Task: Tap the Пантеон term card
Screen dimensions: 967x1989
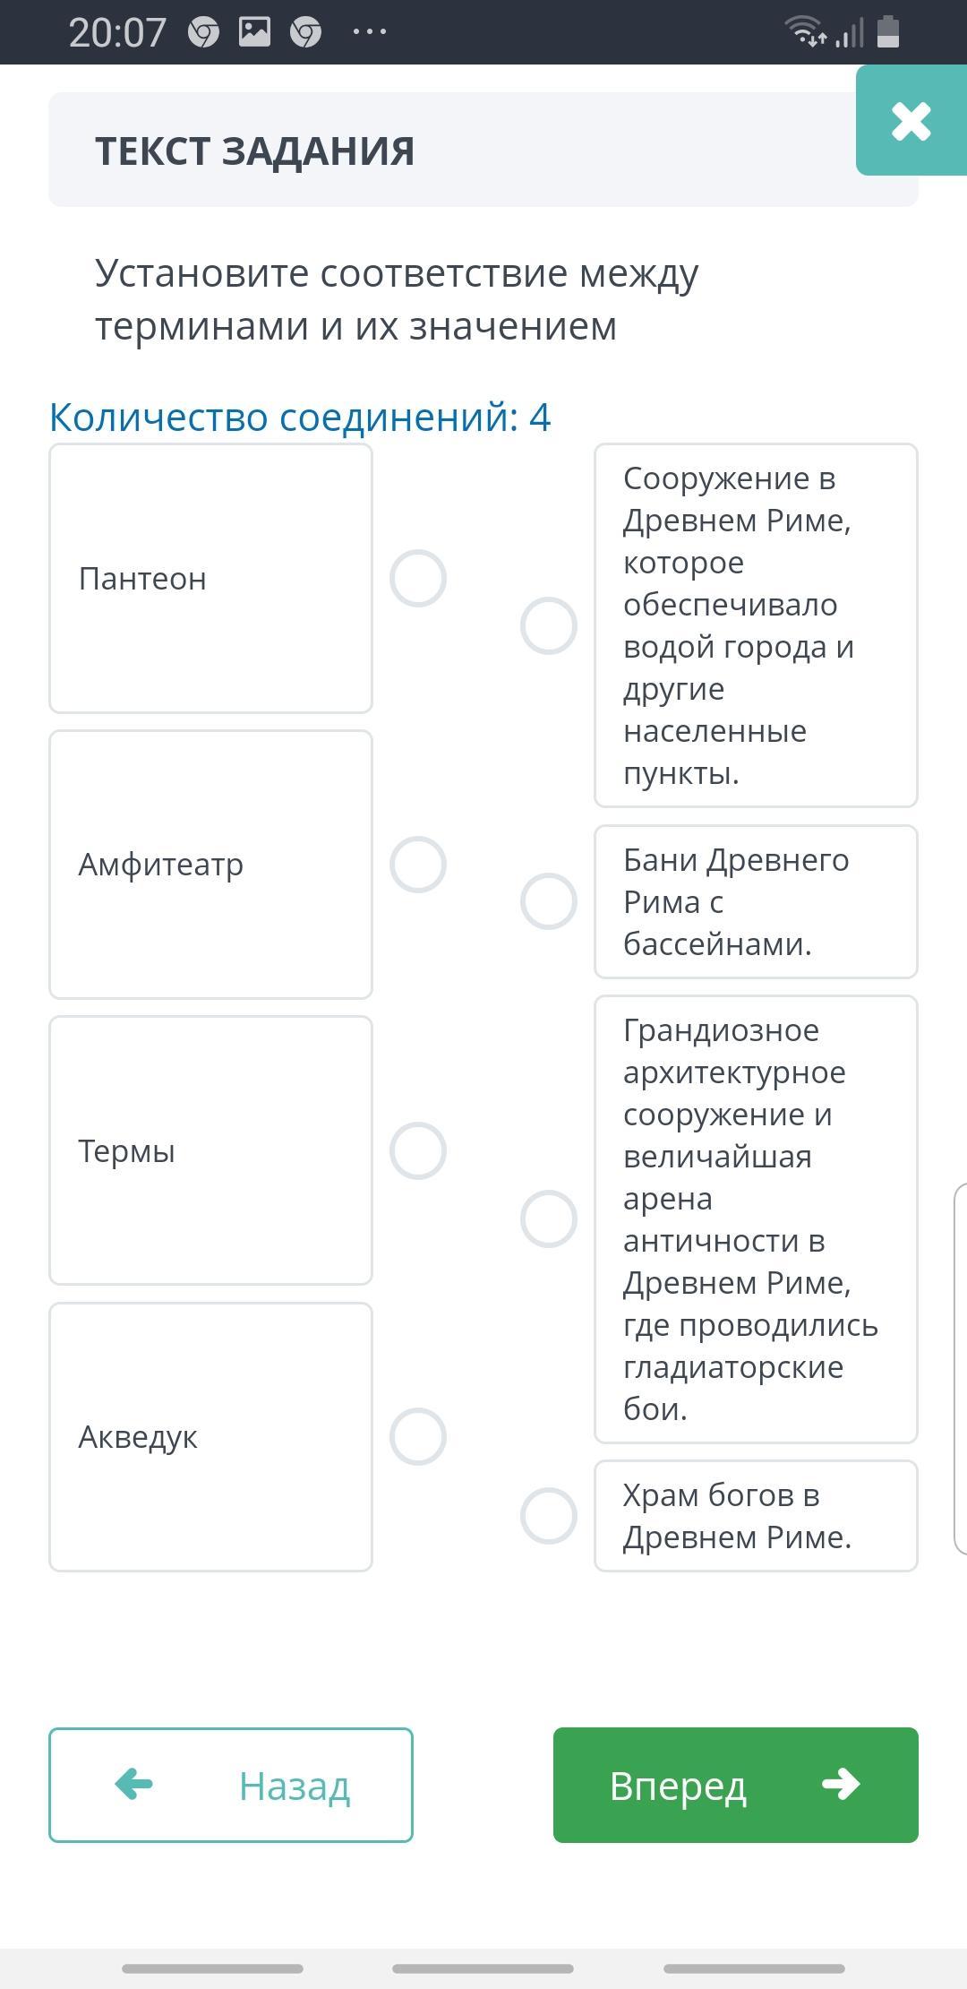Action: 210,579
